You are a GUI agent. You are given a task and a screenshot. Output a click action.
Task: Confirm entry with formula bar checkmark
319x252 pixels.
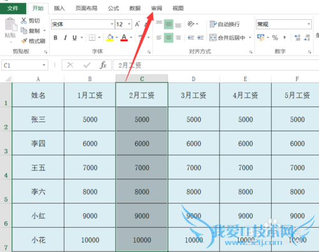87,65
